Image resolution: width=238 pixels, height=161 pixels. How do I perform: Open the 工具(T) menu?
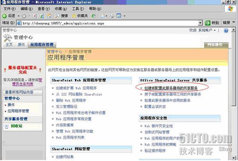[x=78, y=9]
